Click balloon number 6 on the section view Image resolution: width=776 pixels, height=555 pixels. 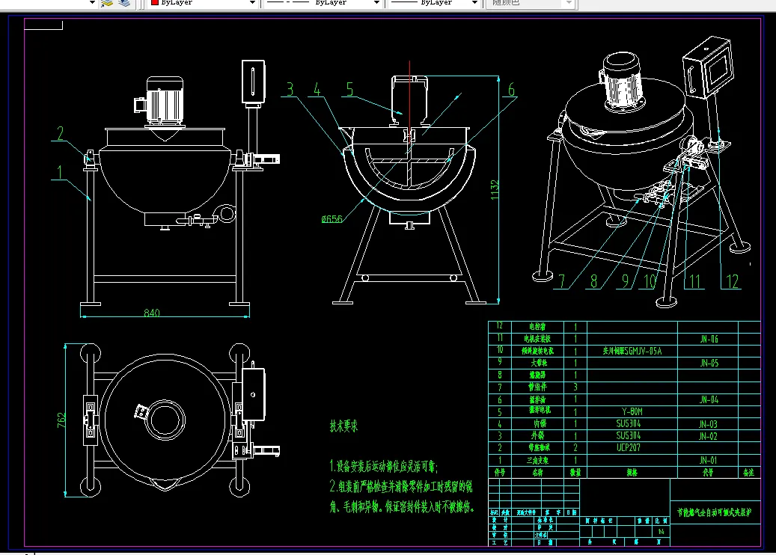511,90
